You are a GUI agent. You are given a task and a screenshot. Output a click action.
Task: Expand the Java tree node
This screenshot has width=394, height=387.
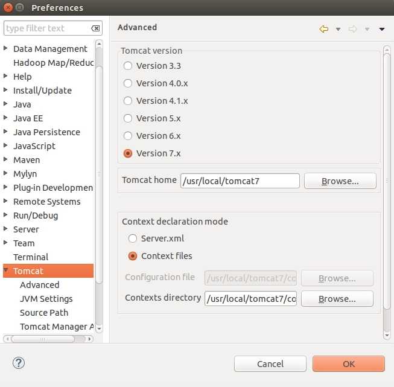click(5, 103)
